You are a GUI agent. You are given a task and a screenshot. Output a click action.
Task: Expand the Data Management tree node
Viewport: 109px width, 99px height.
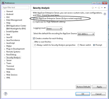point(5,20)
